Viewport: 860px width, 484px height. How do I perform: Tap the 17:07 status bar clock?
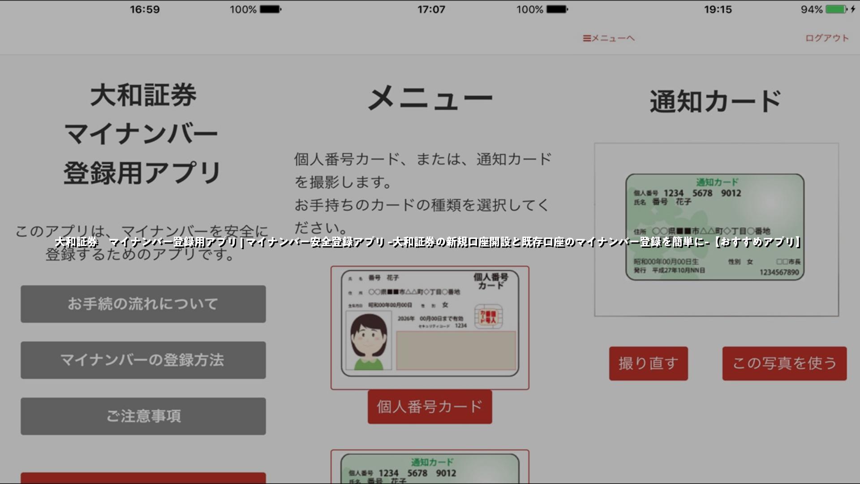431,9
